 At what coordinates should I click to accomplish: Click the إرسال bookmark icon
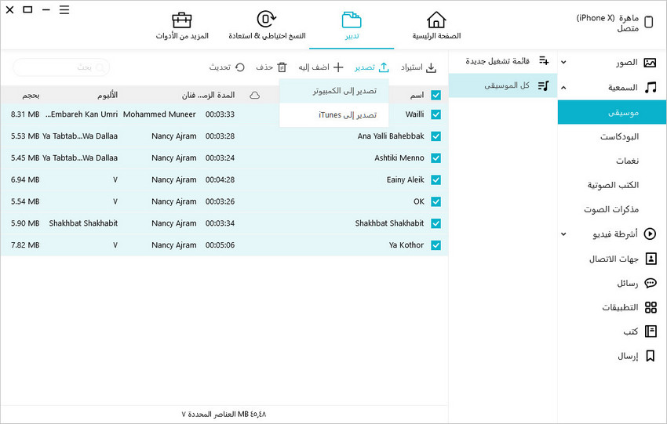coord(651,356)
